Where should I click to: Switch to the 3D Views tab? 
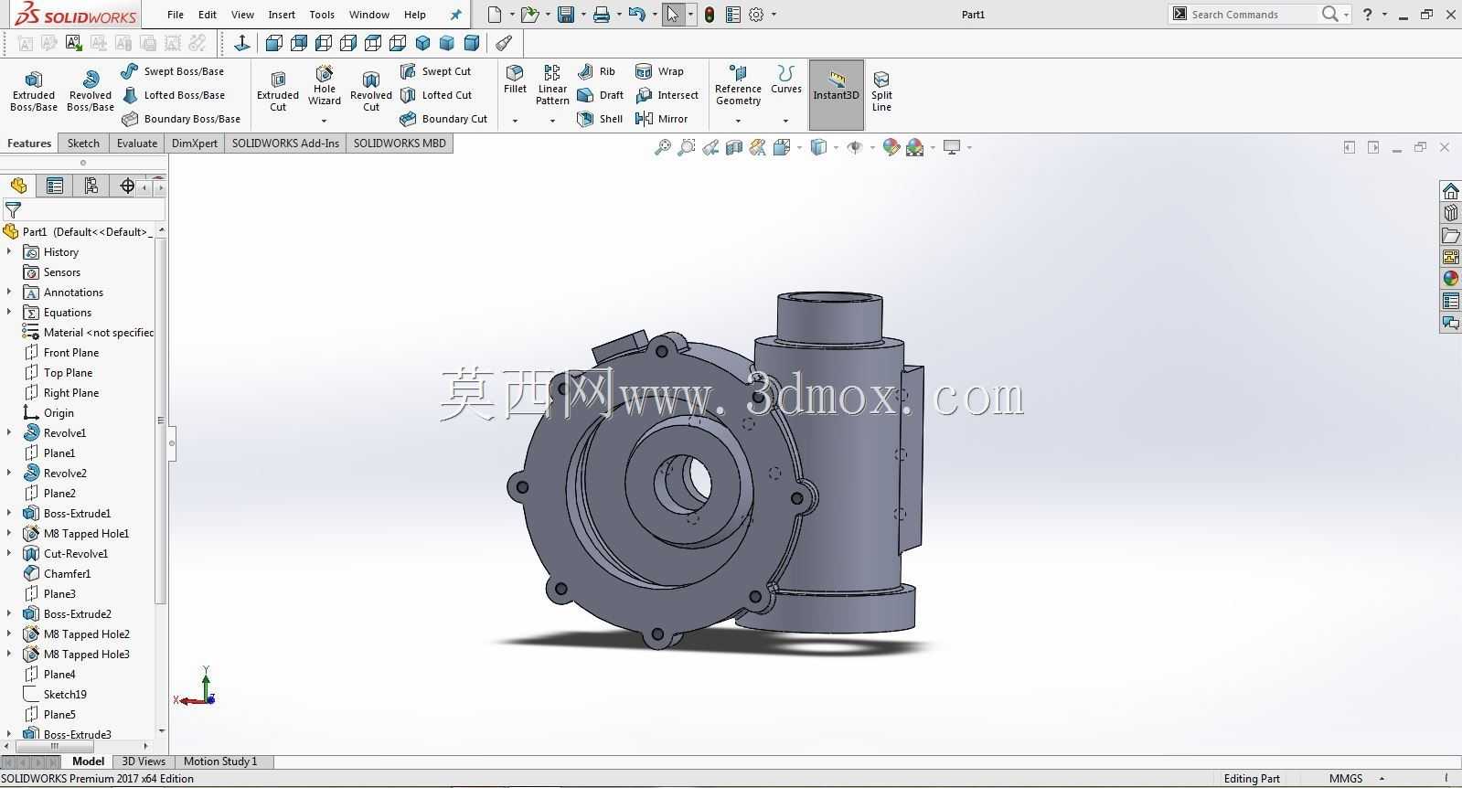coord(144,761)
